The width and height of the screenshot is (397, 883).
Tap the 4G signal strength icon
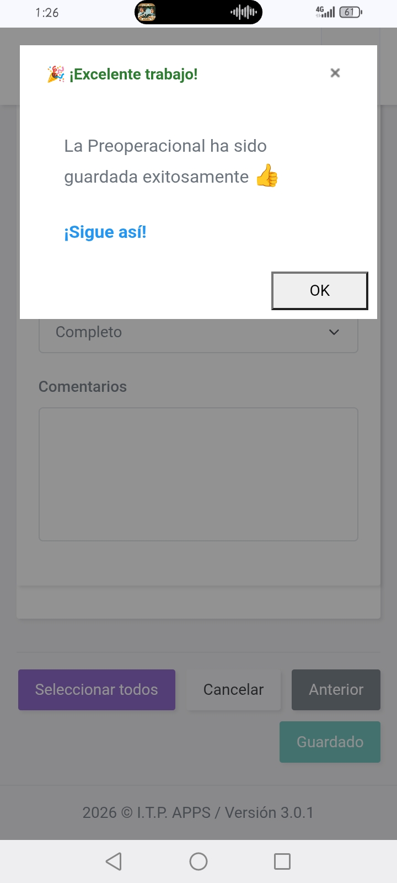[x=325, y=12]
